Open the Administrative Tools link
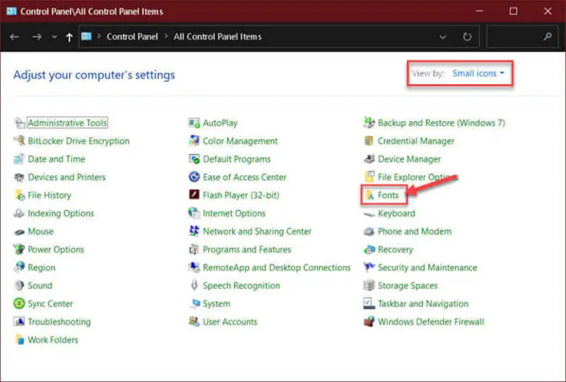566x382 pixels. pyautogui.click(x=67, y=122)
